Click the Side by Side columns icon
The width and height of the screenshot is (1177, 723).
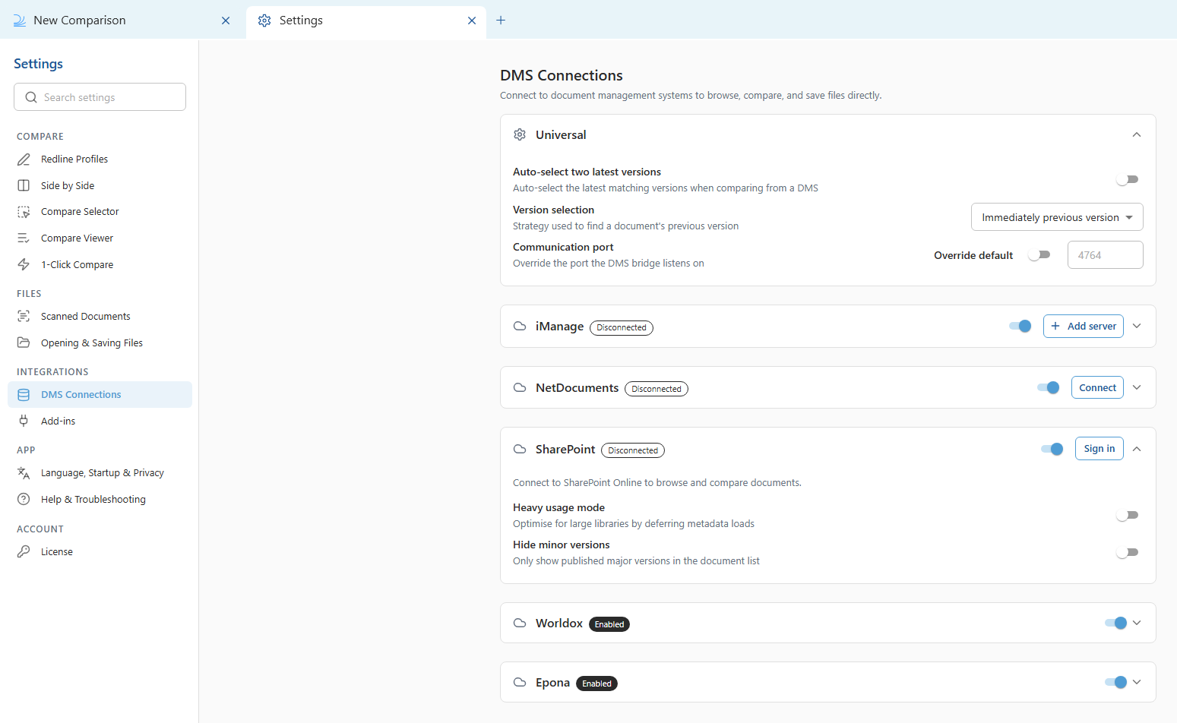click(x=24, y=185)
